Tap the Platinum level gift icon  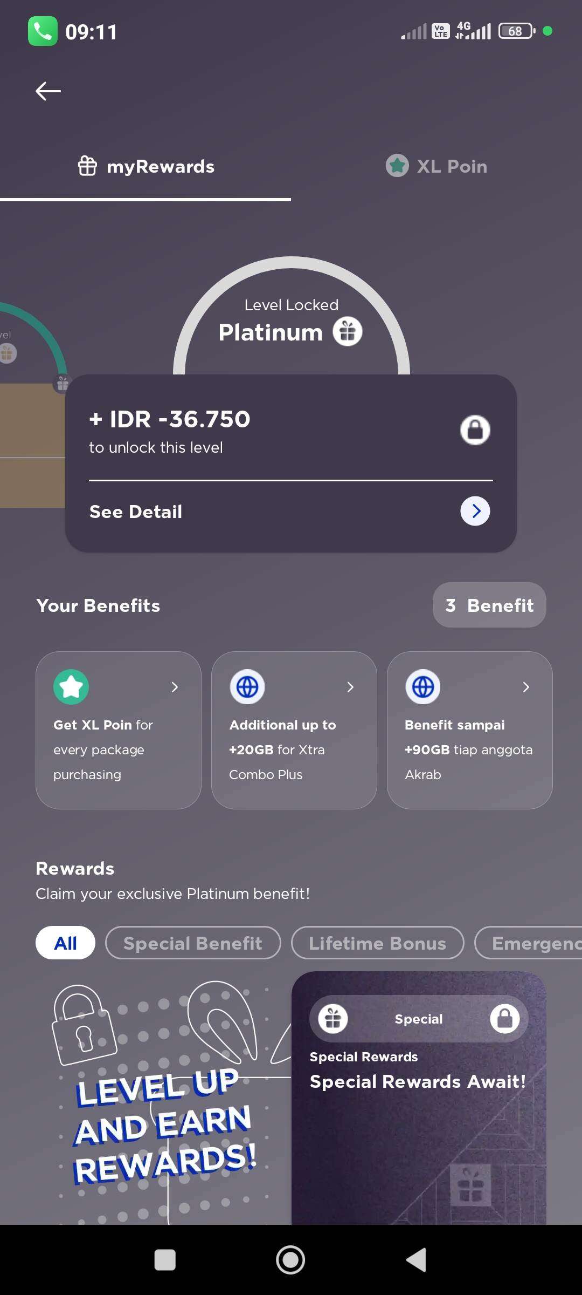348,331
